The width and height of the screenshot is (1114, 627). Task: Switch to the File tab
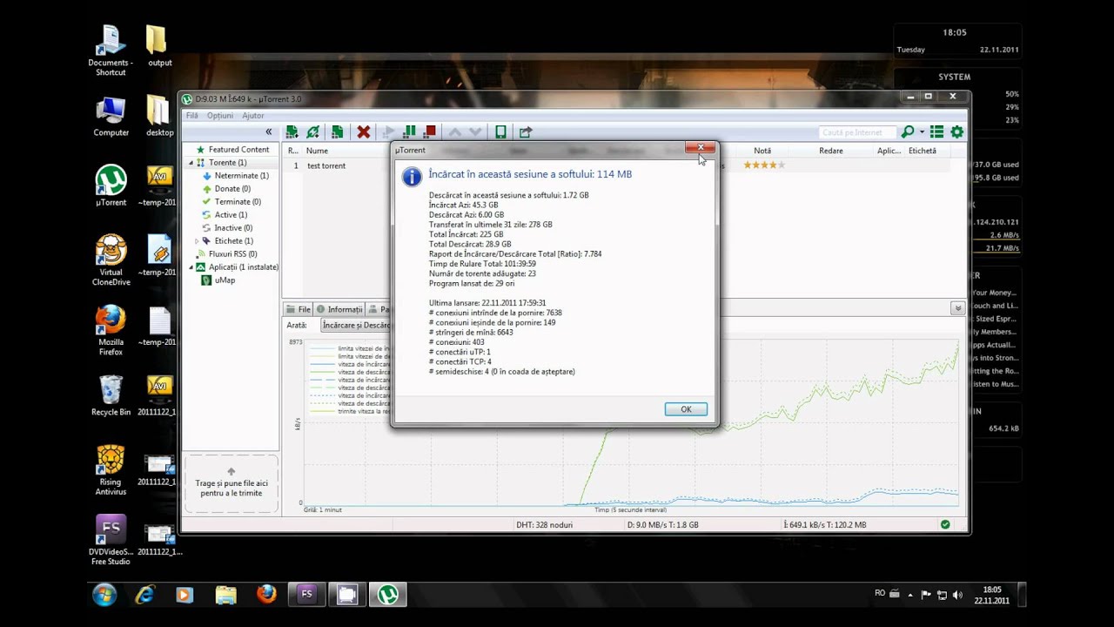(299, 309)
